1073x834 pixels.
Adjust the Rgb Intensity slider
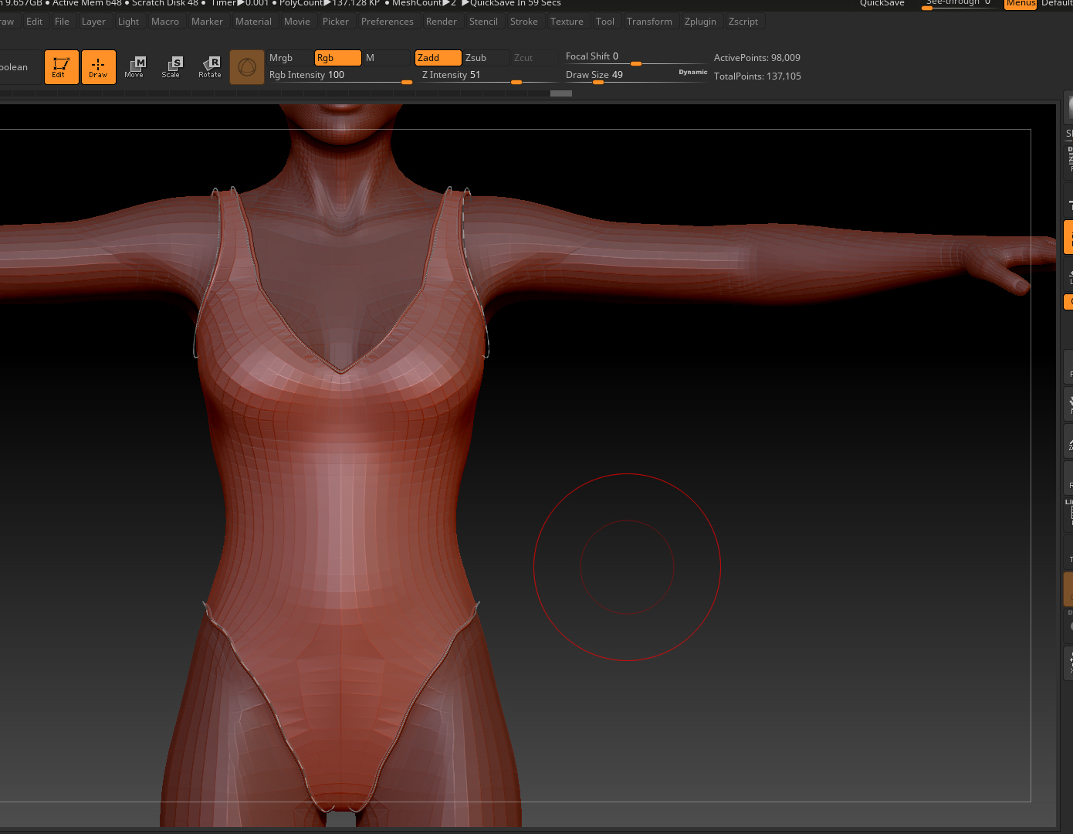pyautogui.click(x=340, y=76)
